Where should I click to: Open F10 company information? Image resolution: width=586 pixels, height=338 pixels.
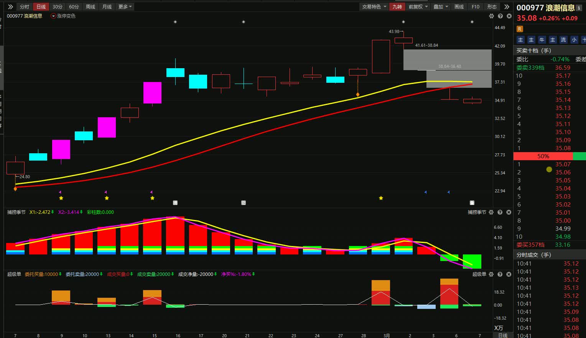click(x=476, y=7)
